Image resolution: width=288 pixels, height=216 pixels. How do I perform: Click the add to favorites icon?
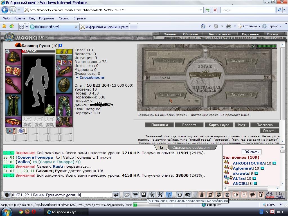click(x=12, y=26)
